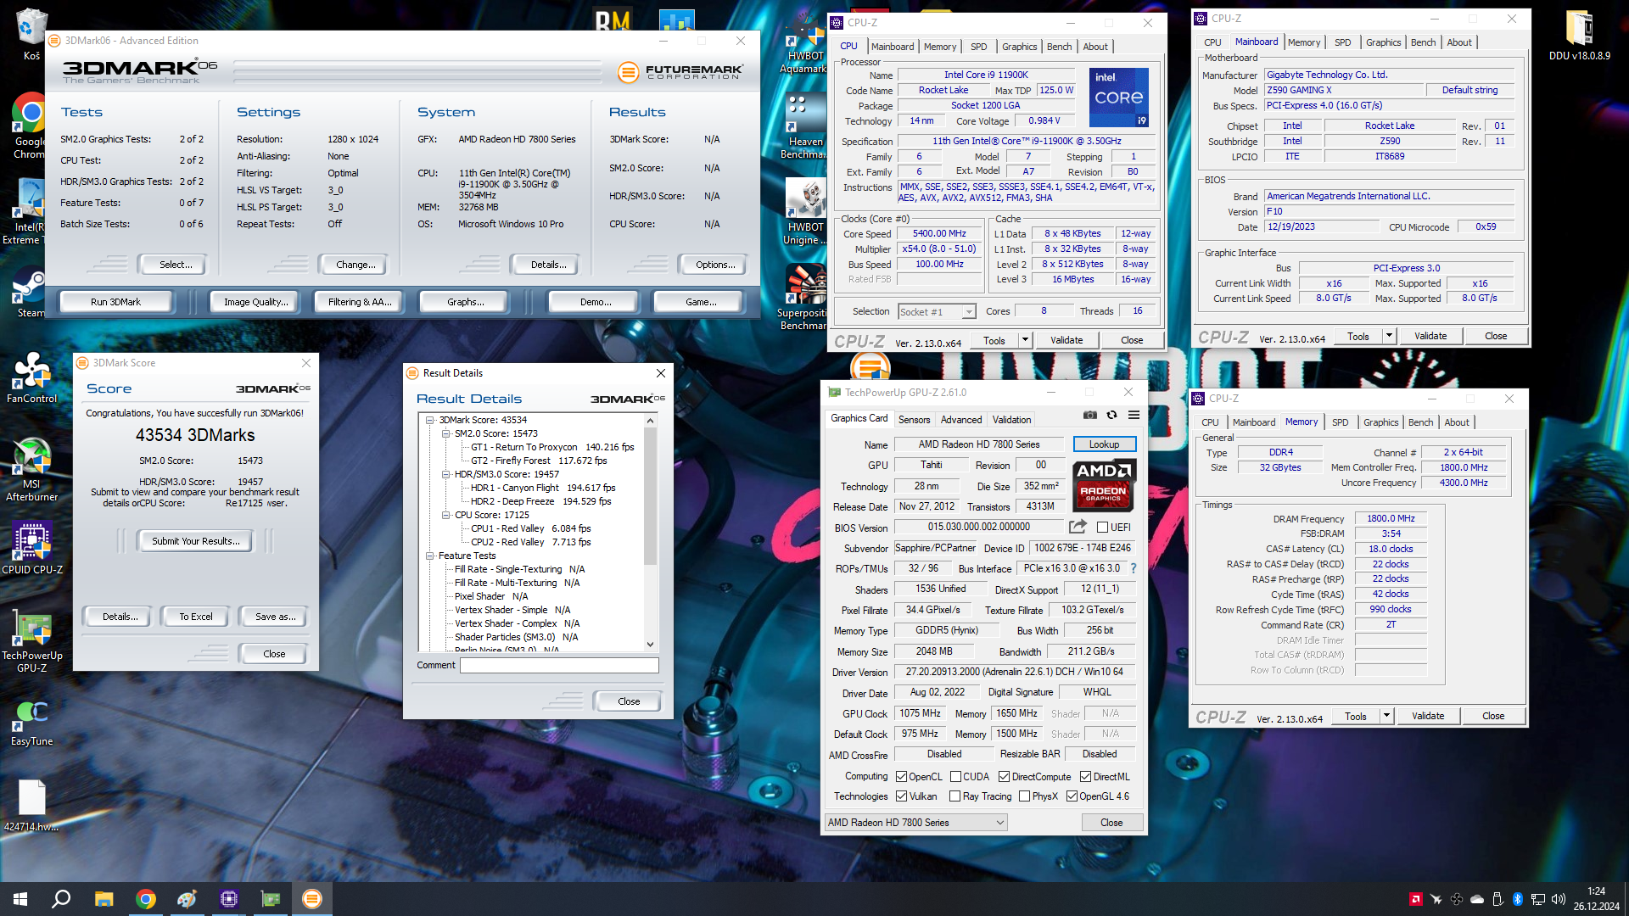This screenshot has width=1629, height=916.
Task: Click the Bus Interface question mark in GPU-Z
Action: tap(1133, 568)
